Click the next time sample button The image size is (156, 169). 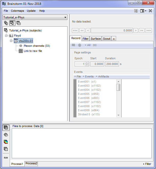[x=136, y=30]
